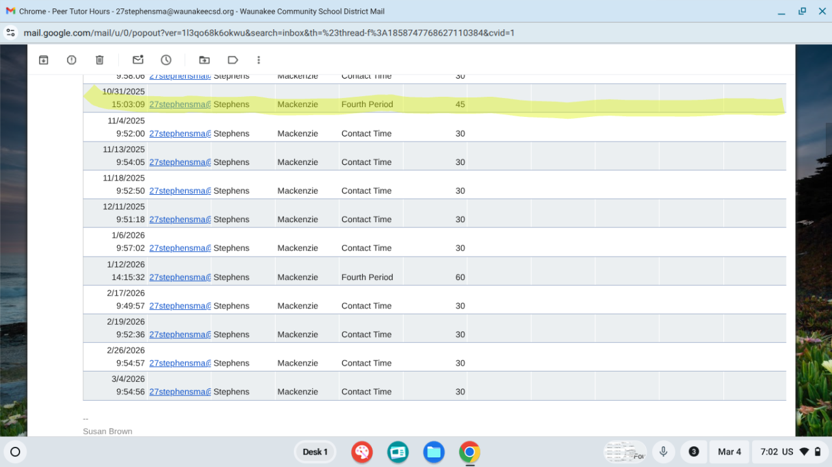Click the page URL in the address bar
The width and height of the screenshot is (832, 467).
(x=268, y=32)
